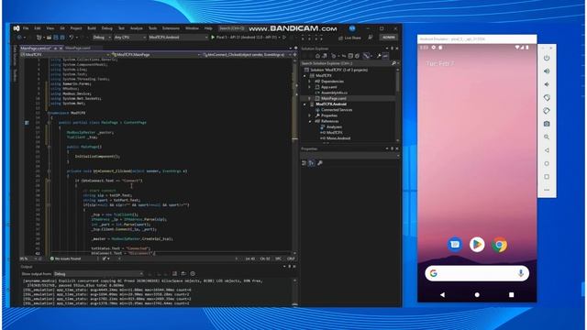587x330 pixels.
Task: Click the emulator Power button icon
Action: point(547,58)
